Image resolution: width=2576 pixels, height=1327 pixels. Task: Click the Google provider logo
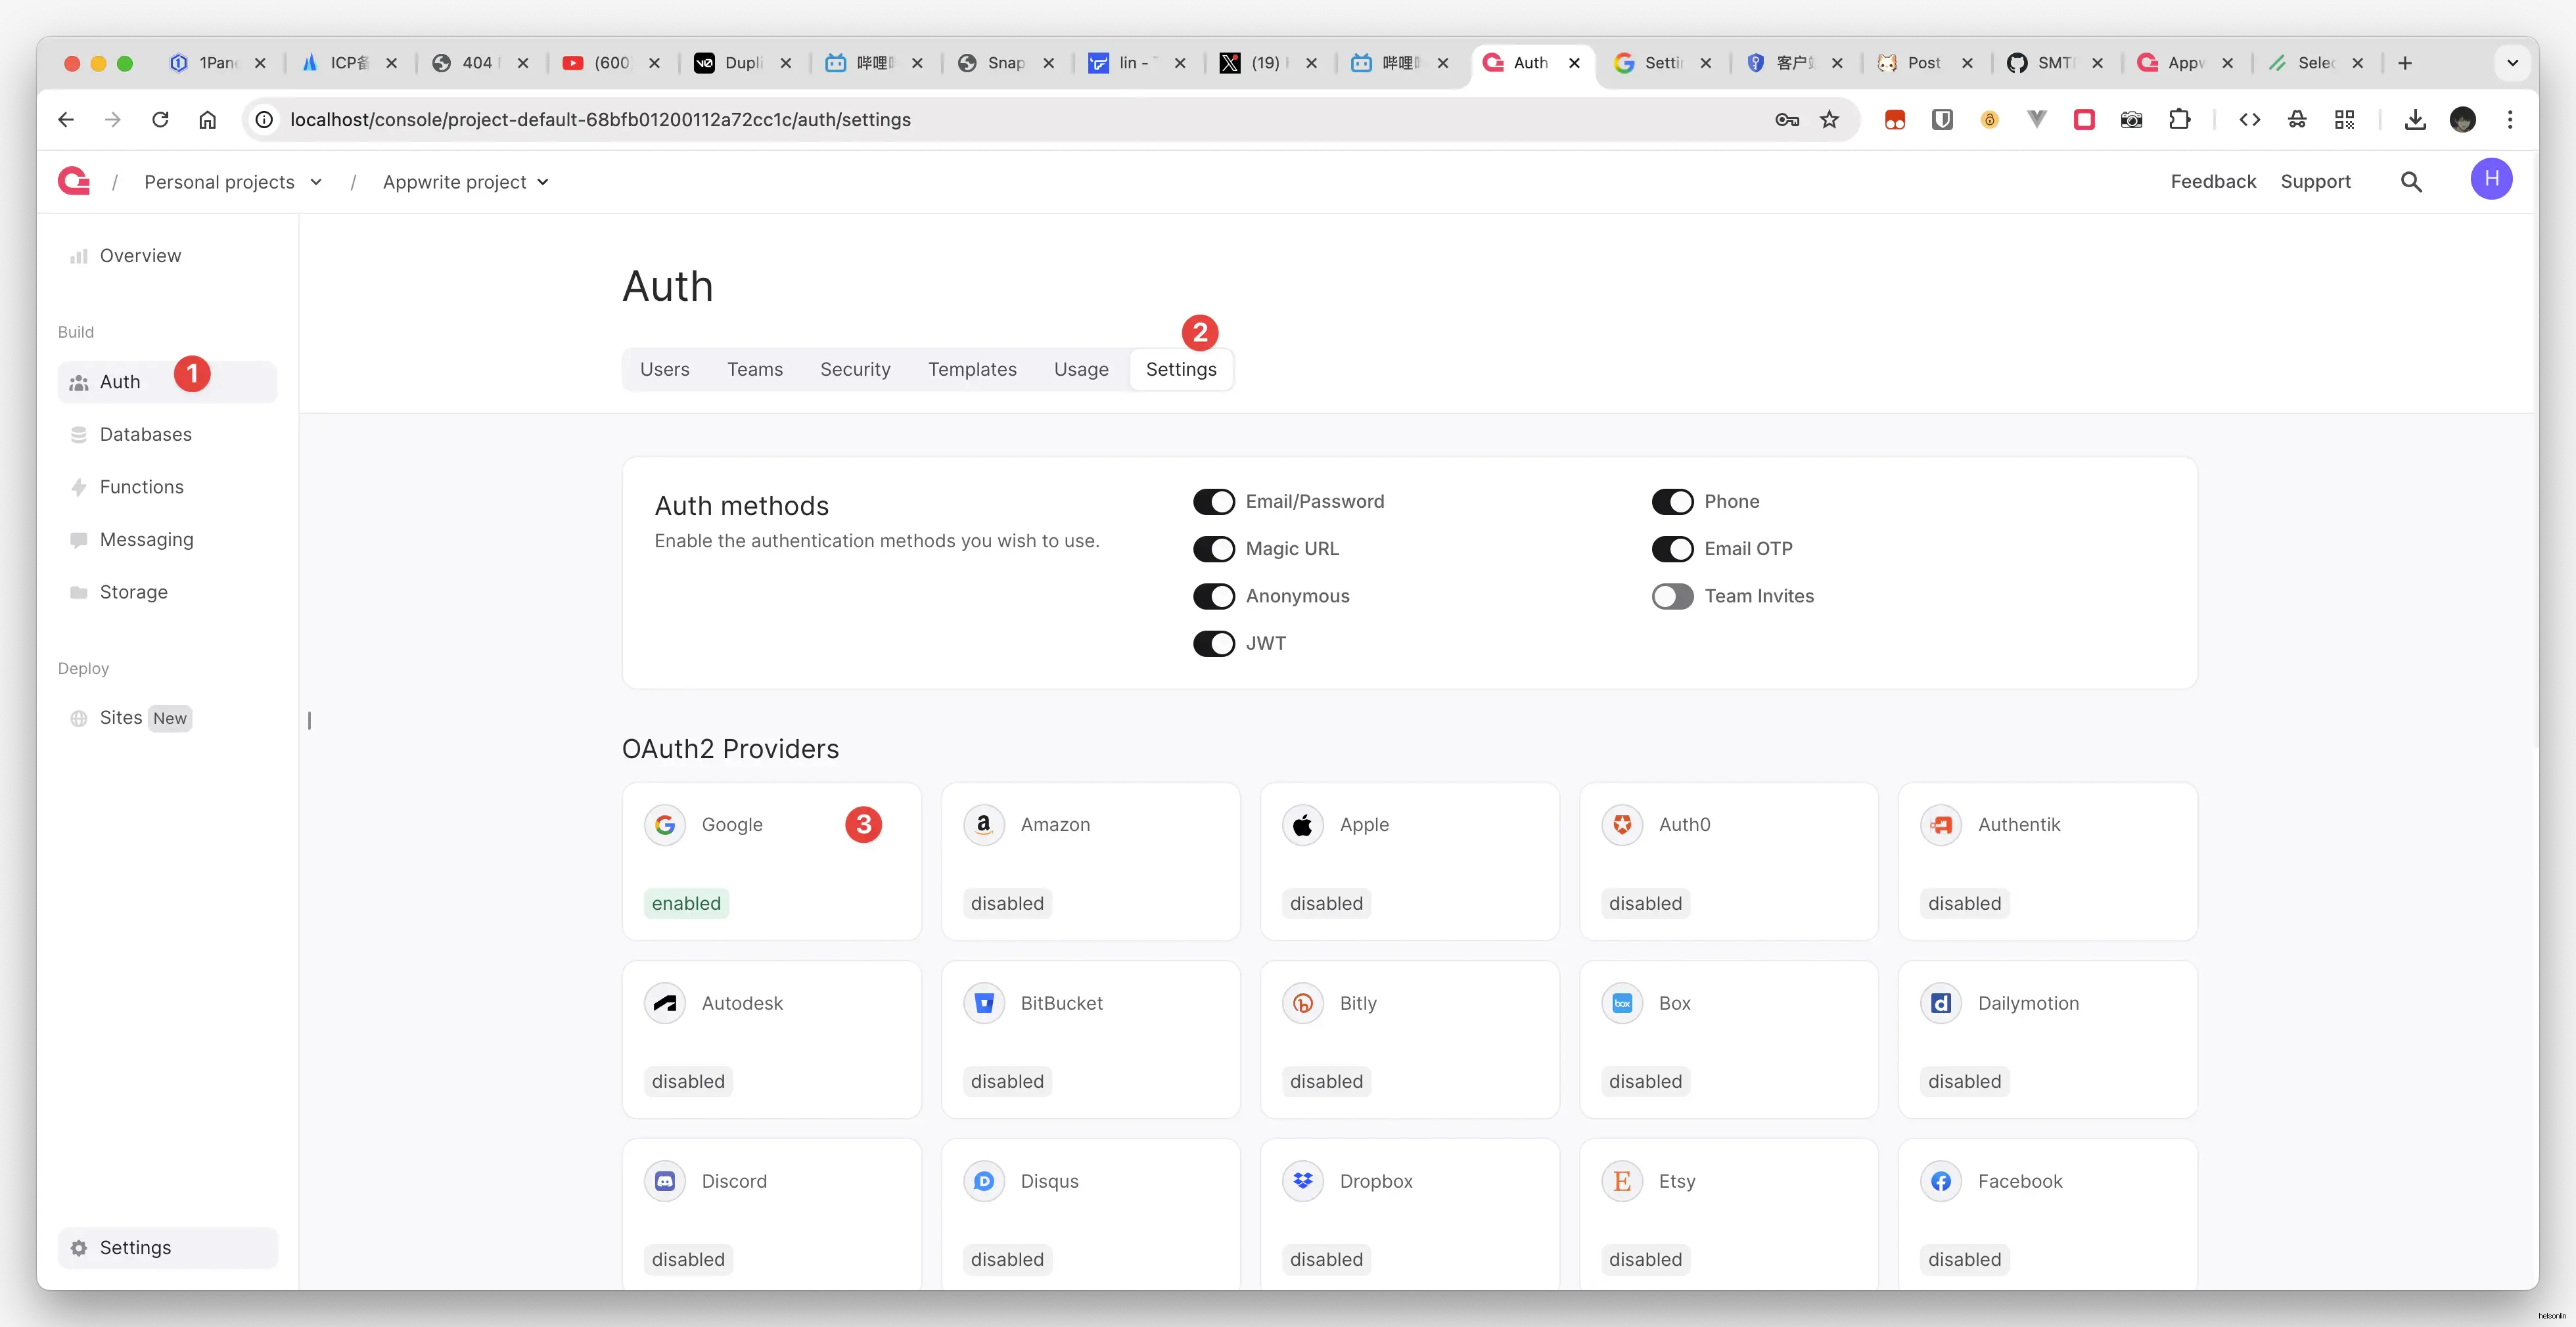pos(665,825)
